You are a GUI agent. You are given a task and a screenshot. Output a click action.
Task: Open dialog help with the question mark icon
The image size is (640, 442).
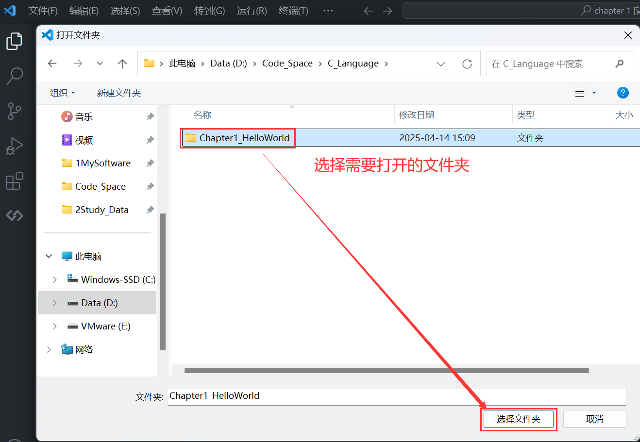point(623,92)
